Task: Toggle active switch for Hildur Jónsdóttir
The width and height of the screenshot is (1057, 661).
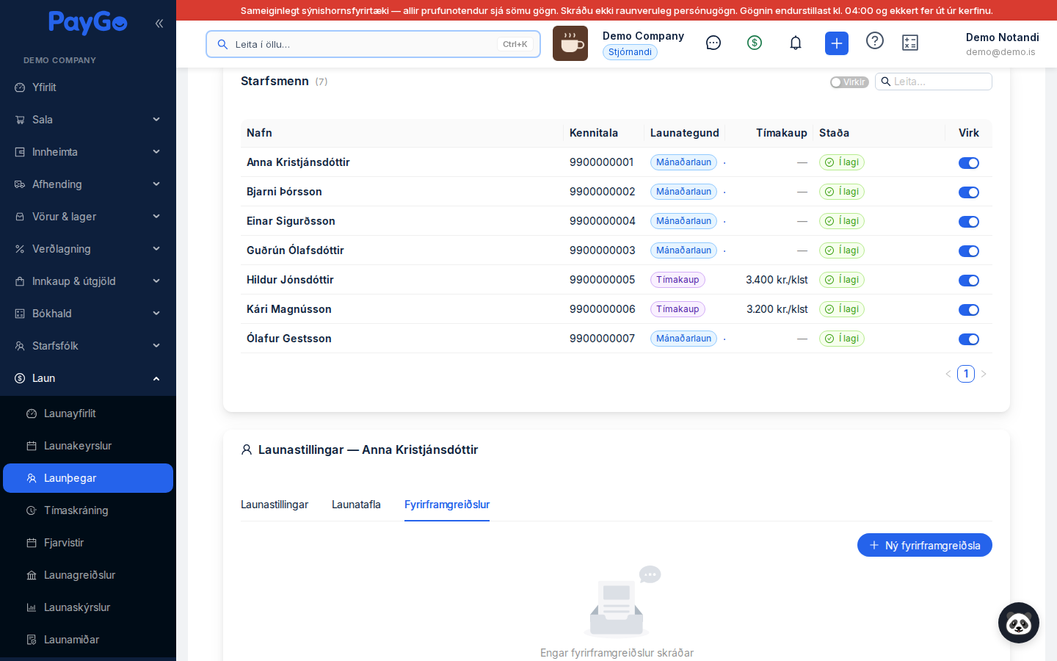Action: 969,281
